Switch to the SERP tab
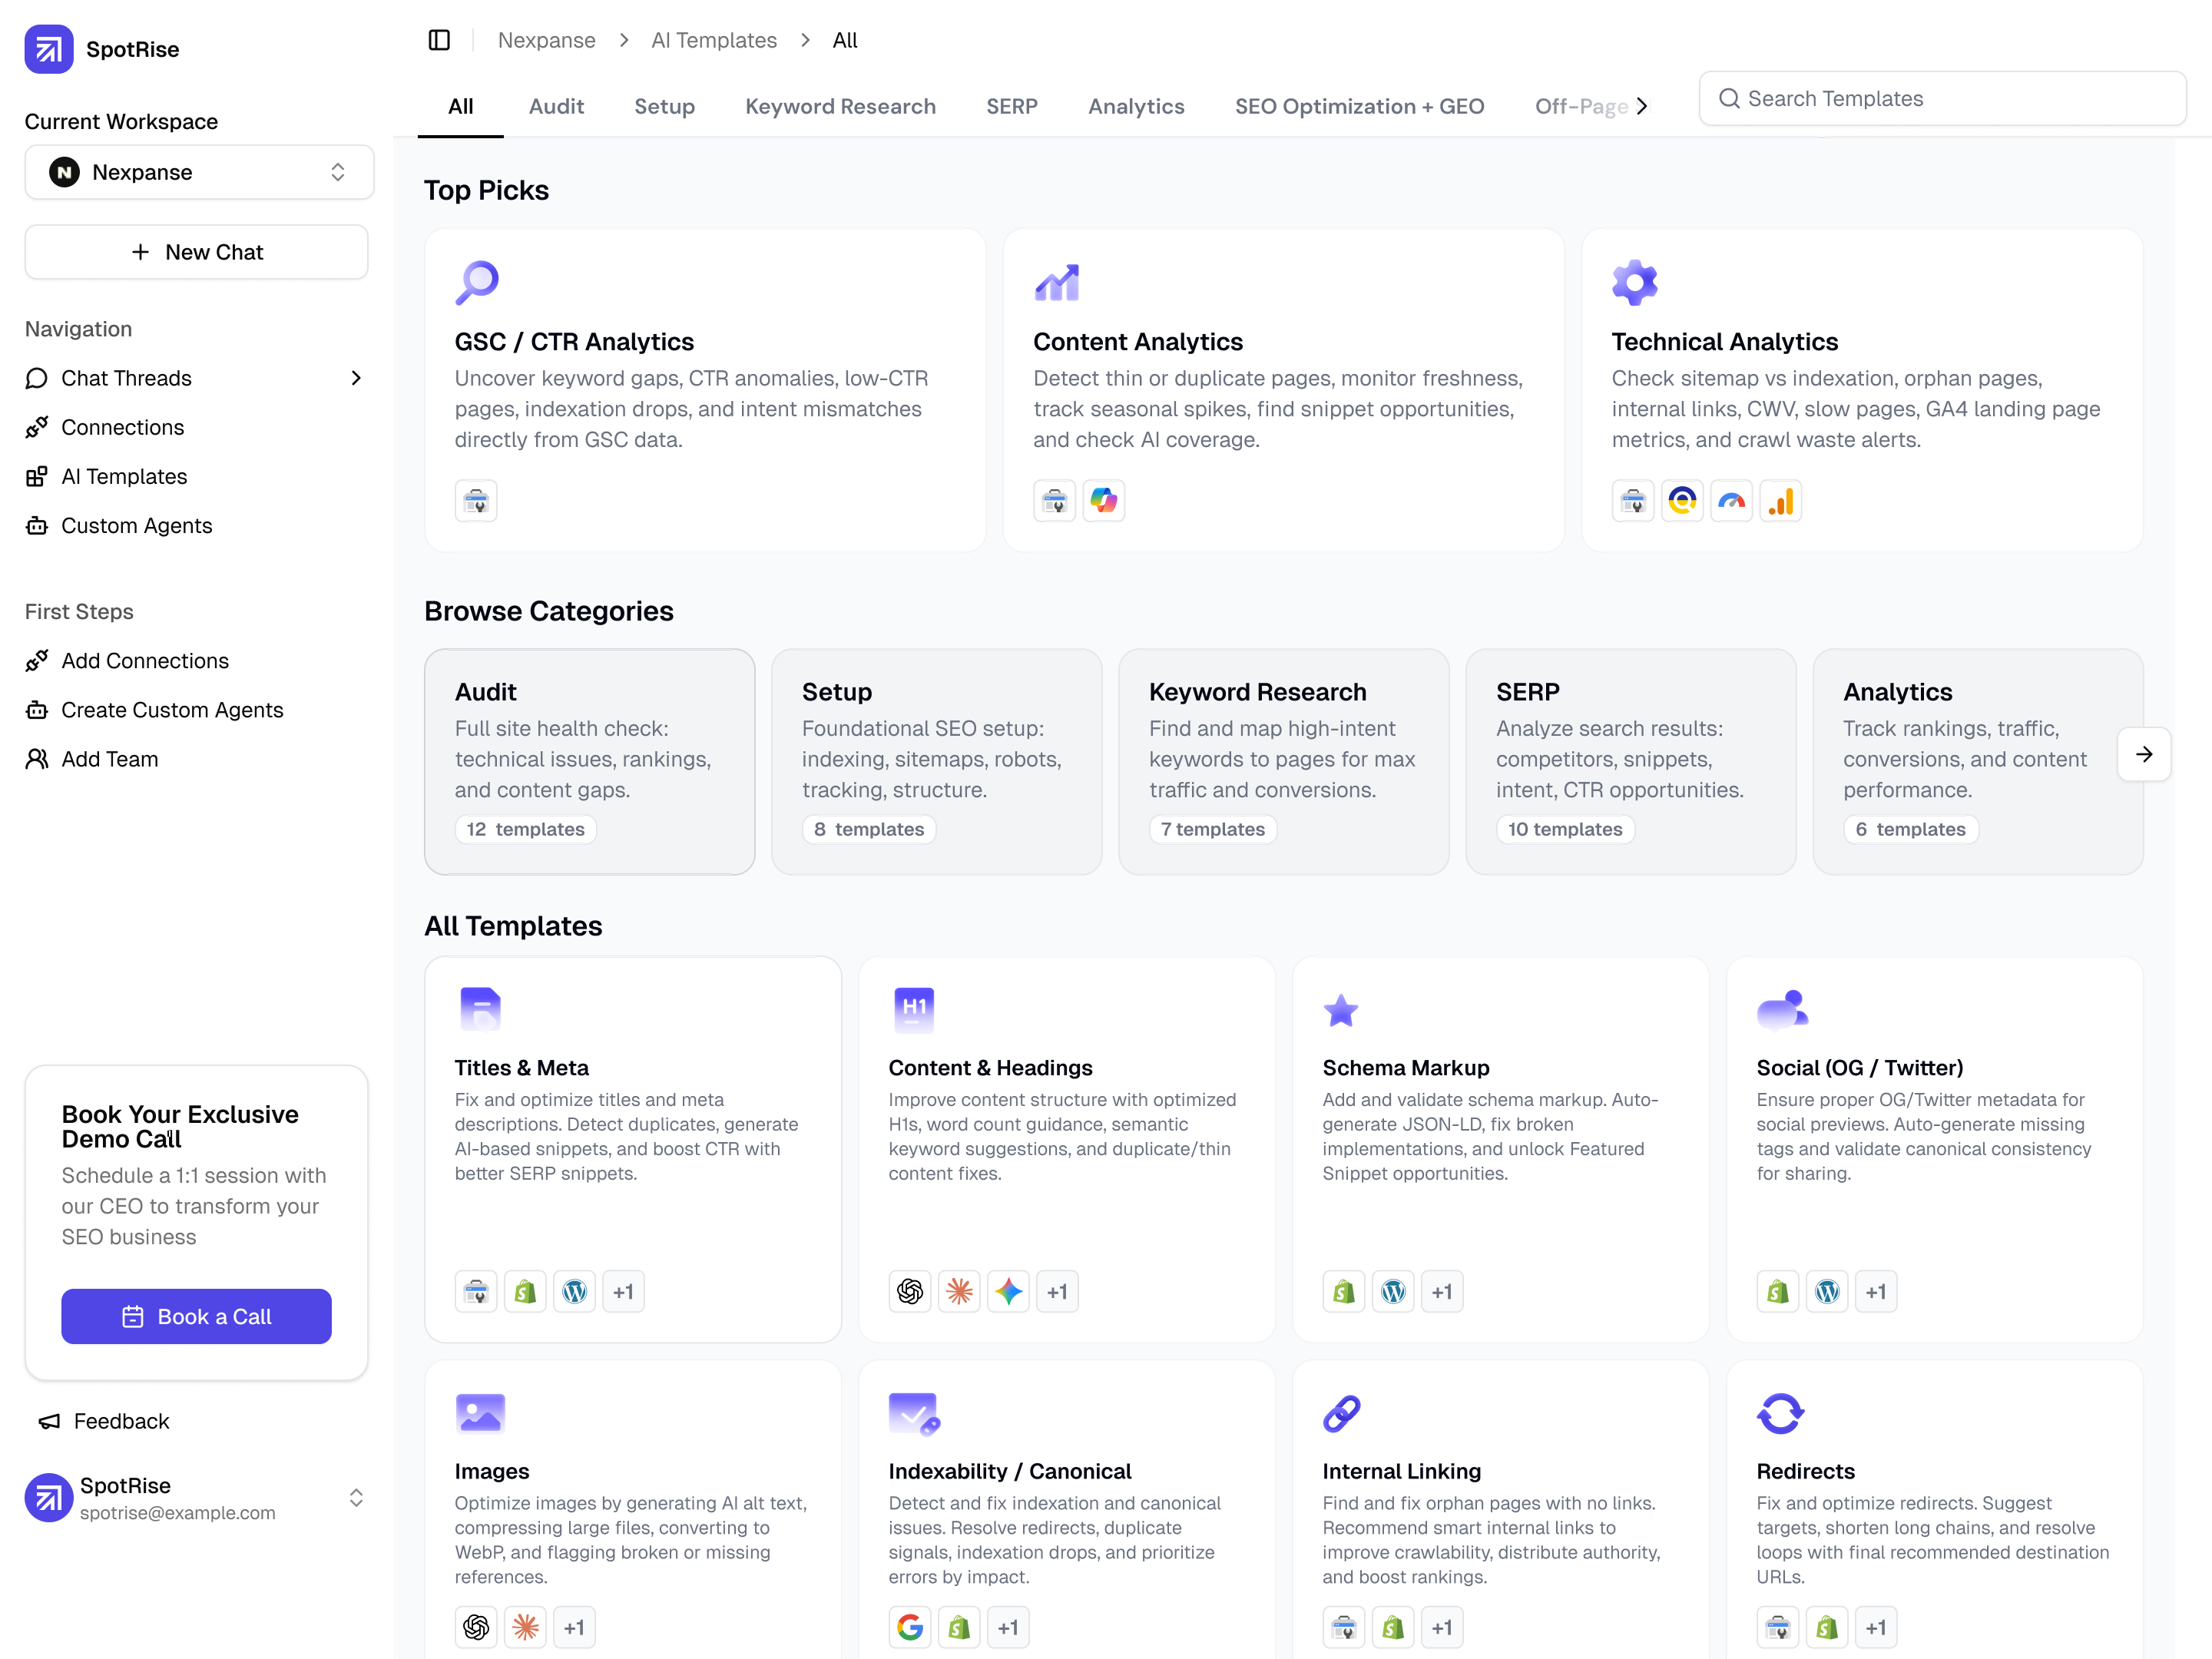The height and width of the screenshot is (1659, 2212). tap(1011, 106)
